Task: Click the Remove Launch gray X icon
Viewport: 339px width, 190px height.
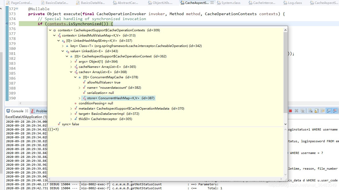Action: pyautogui.click(x=296, y=111)
